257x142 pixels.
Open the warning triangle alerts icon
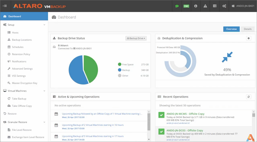[x=205, y=6]
